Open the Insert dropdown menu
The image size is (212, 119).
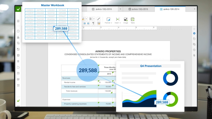118,20
